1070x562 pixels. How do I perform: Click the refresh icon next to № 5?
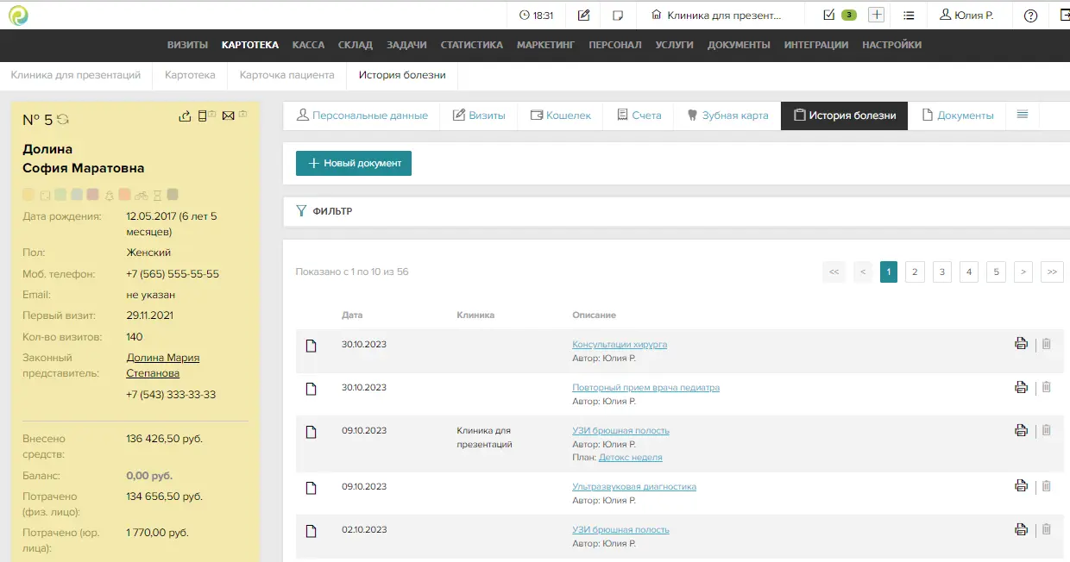[63, 120]
